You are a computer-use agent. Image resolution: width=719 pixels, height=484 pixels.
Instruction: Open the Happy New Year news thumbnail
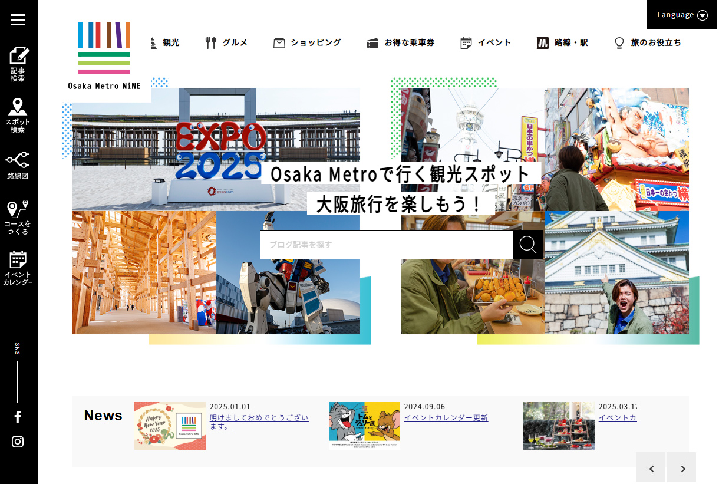(x=170, y=426)
